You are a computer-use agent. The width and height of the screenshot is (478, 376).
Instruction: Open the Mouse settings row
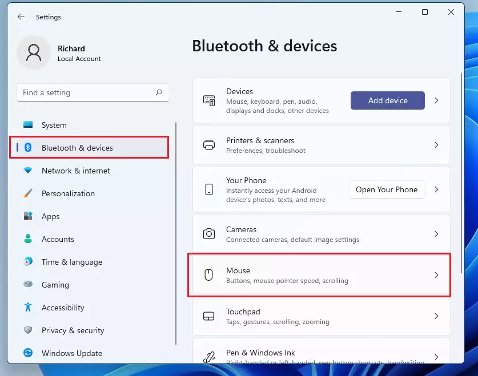(322, 275)
